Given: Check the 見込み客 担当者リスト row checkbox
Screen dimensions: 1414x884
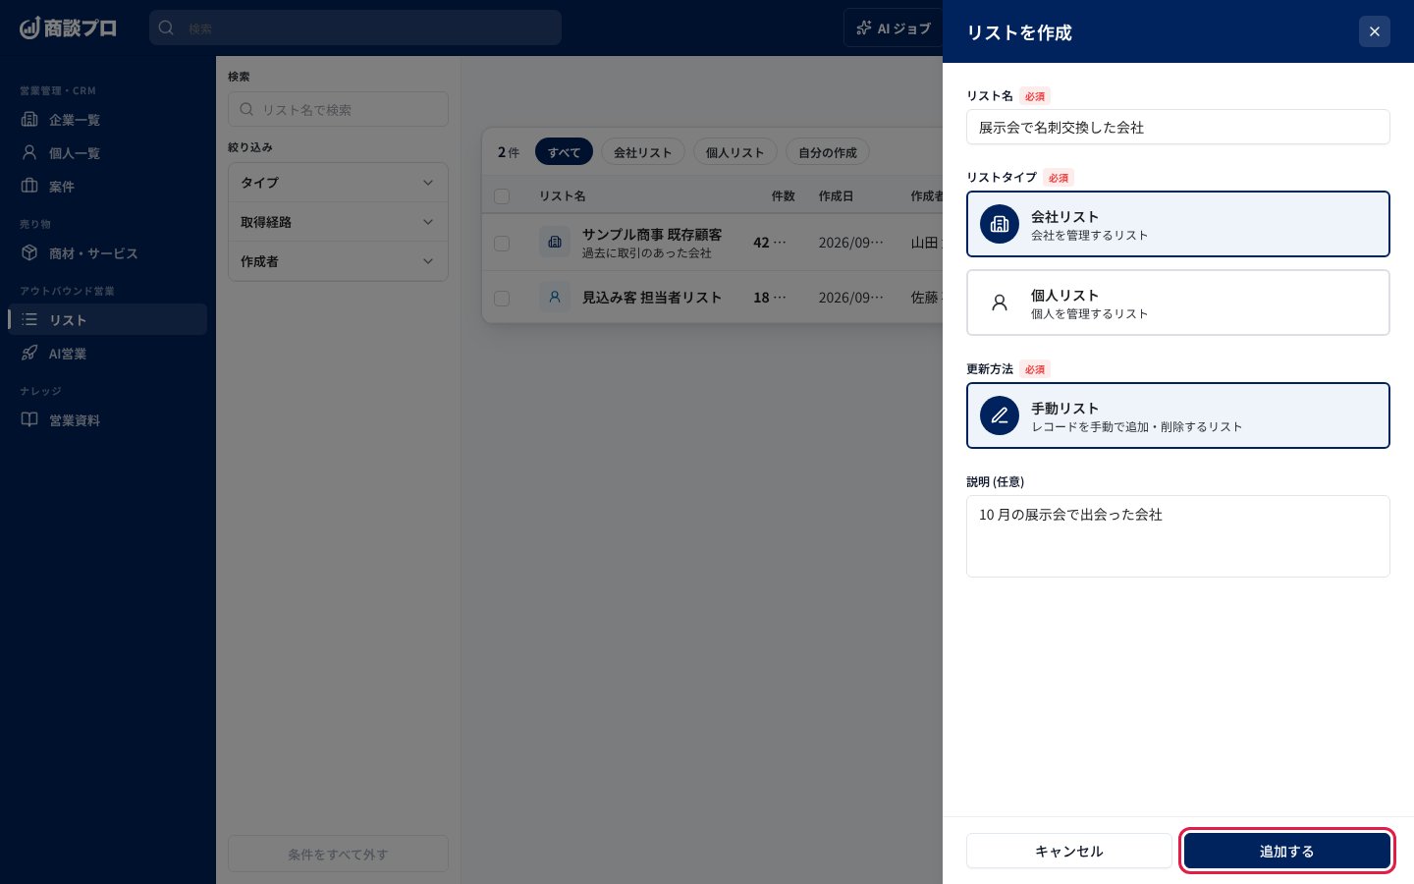Looking at the screenshot, I should (502, 298).
